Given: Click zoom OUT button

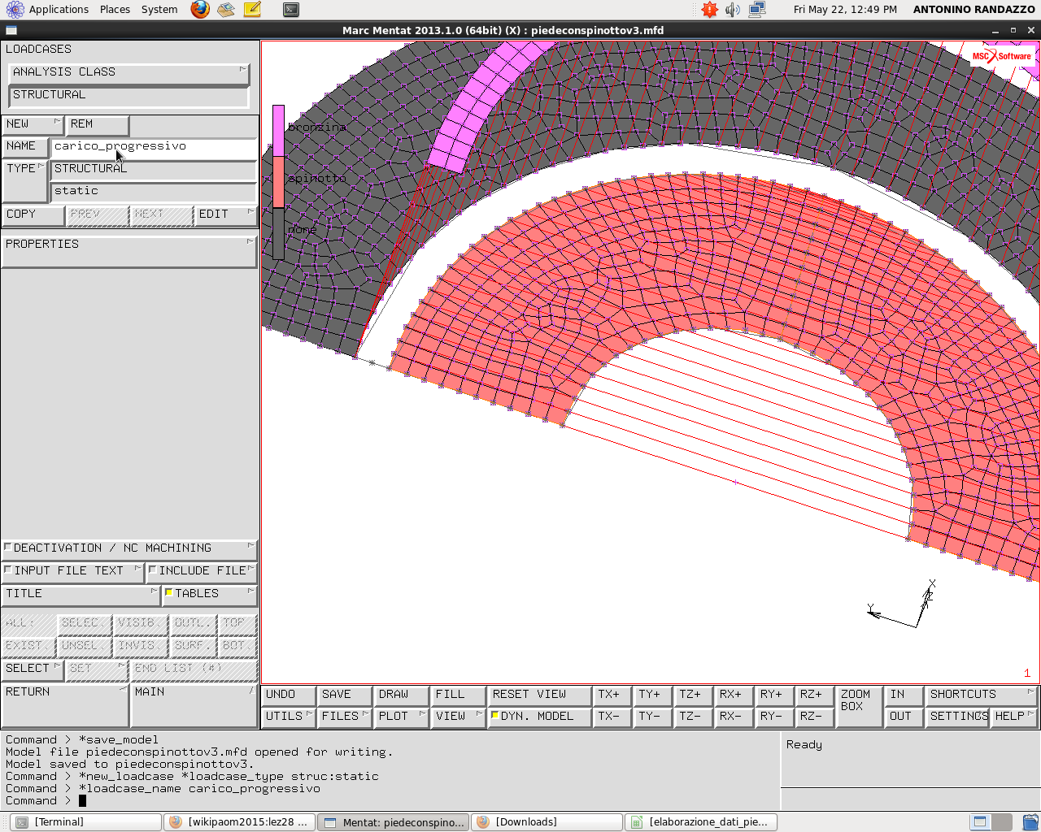Looking at the screenshot, I should coord(904,717).
